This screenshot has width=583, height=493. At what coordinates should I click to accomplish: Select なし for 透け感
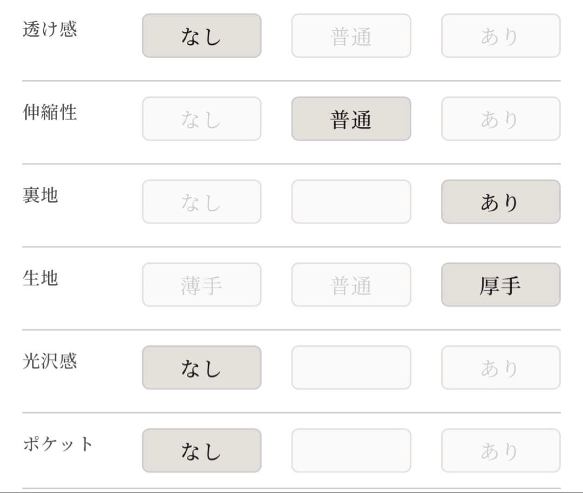(x=201, y=36)
